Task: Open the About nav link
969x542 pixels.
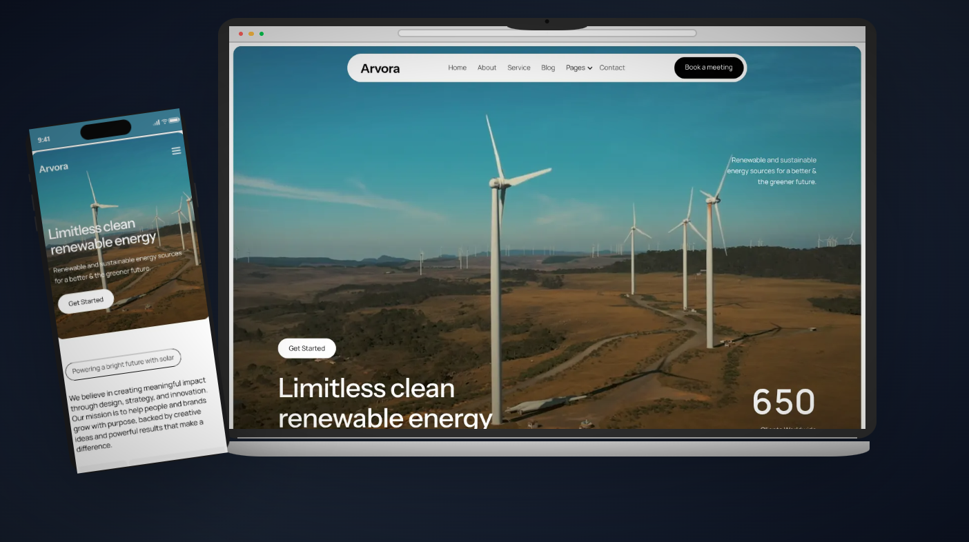Action: [x=487, y=68]
